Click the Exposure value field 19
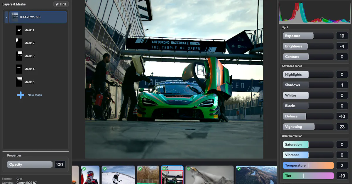This screenshot has width=352, height=184. pyautogui.click(x=342, y=36)
